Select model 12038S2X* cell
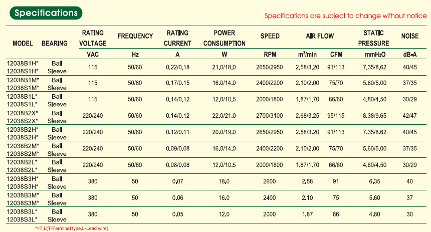Viewport: 431px width, 232px height. [x=24, y=121]
